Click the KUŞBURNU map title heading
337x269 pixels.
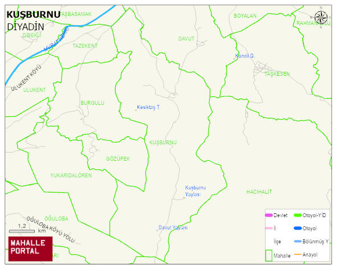[x=33, y=15]
